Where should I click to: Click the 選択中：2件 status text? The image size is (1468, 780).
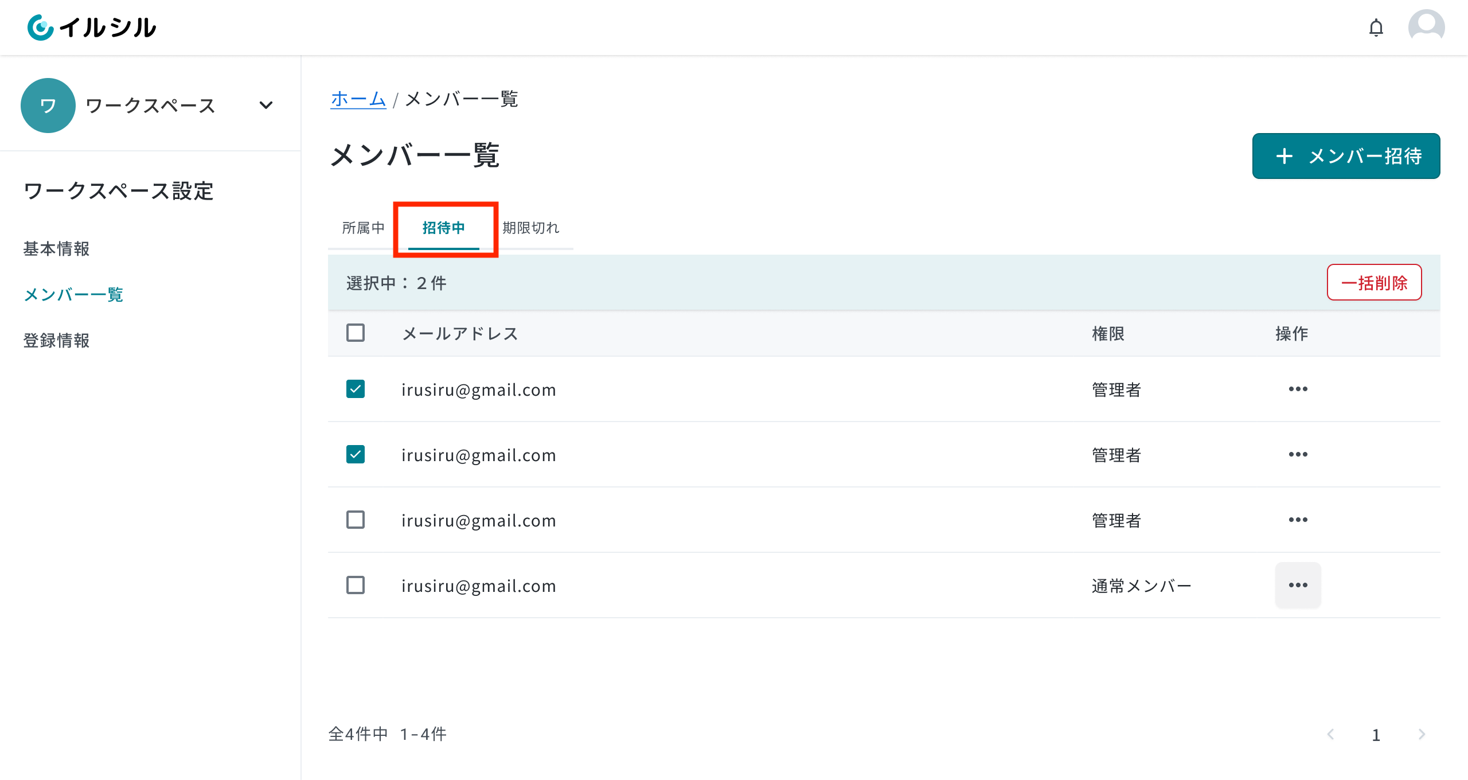tap(396, 283)
